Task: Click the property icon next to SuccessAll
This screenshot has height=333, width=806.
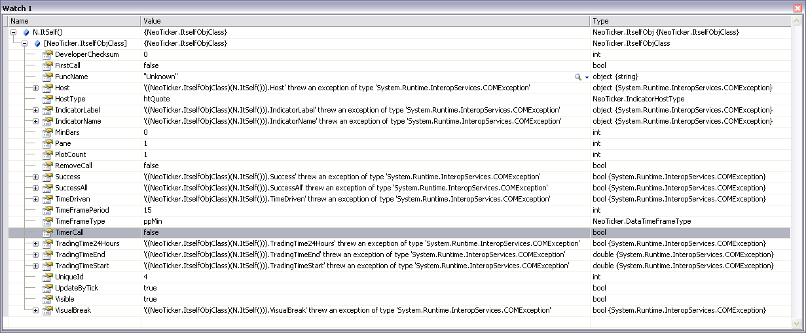Action: (x=47, y=188)
